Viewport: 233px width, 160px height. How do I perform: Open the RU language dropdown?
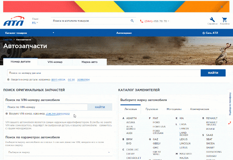tap(35, 23)
